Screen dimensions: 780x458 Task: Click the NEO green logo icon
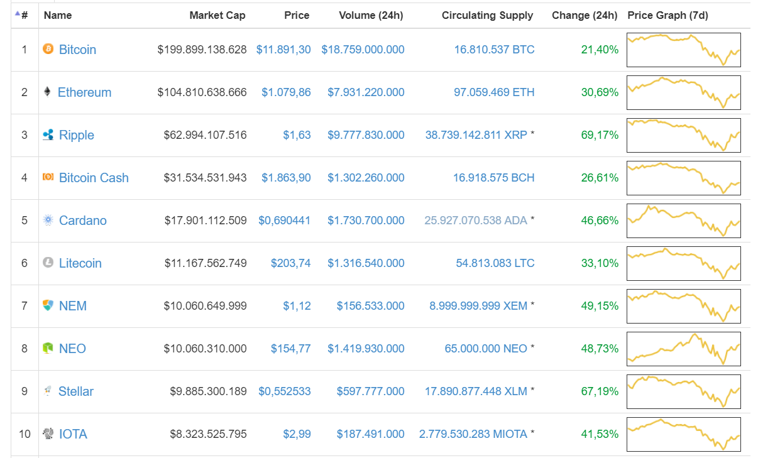click(x=47, y=348)
